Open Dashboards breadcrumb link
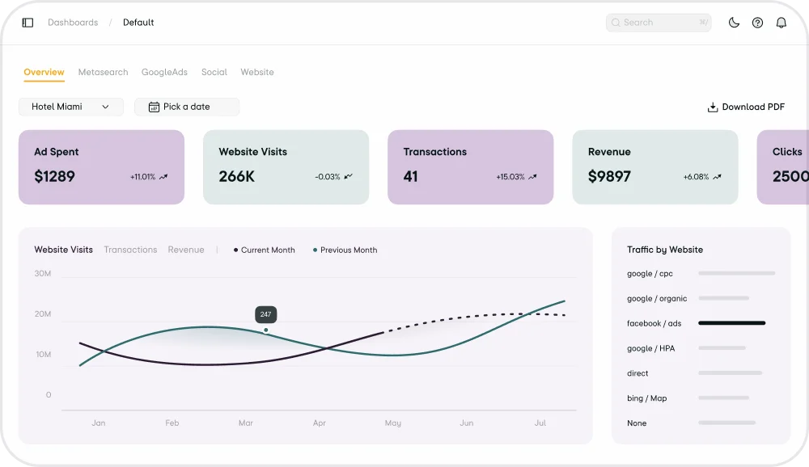The image size is (809, 467). pos(73,23)
